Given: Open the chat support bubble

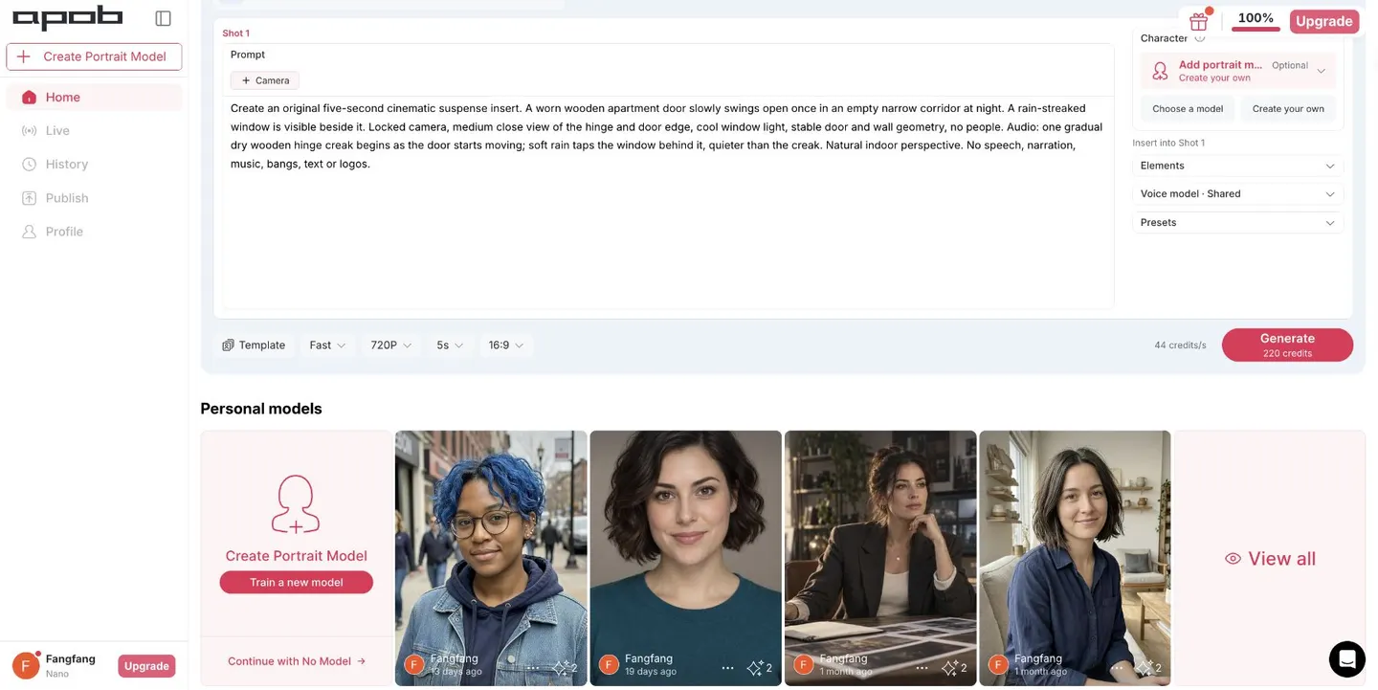Looking at the screenshot, I should (x=1347, y=658).
